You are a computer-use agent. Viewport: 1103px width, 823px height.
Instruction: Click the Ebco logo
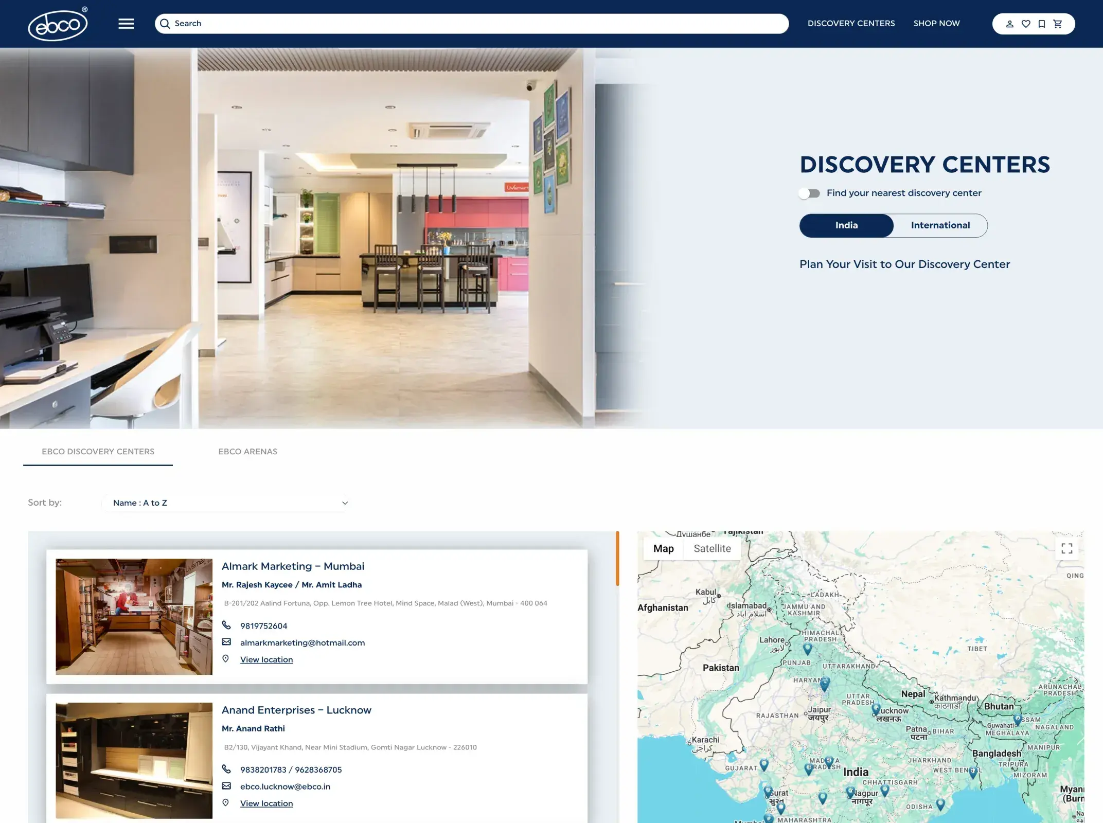(x=58, y=24)
